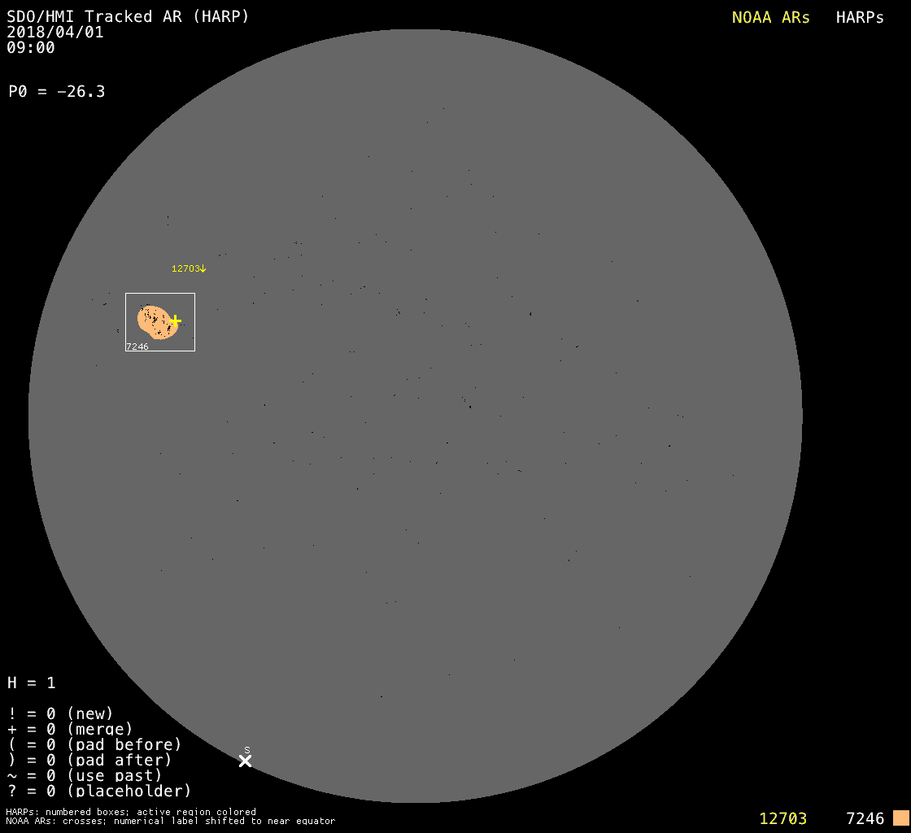Image resolution: width=911 pixels, height=833 pixels.
Task: Click the orange active region patch
Action: pos(155,322)
